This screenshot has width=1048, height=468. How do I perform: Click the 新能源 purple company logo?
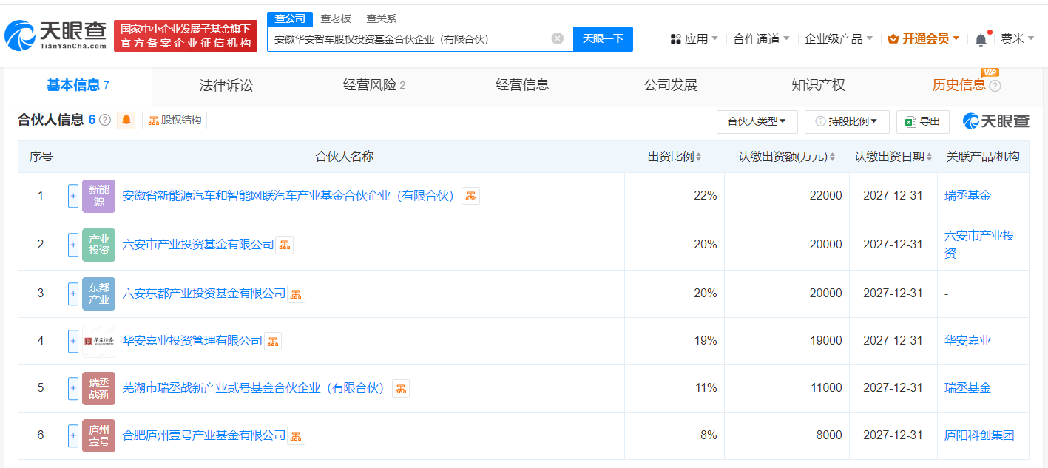(x=99, y=196)
